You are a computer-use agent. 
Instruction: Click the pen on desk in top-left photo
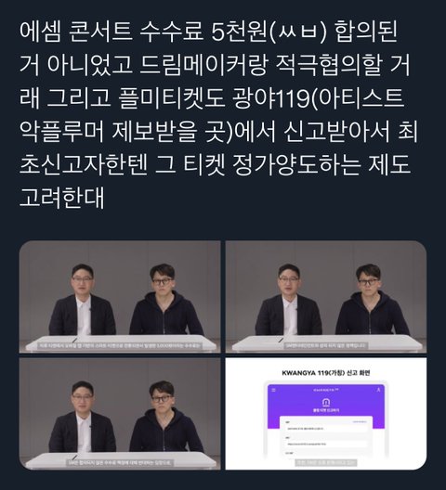pos(75,340)
